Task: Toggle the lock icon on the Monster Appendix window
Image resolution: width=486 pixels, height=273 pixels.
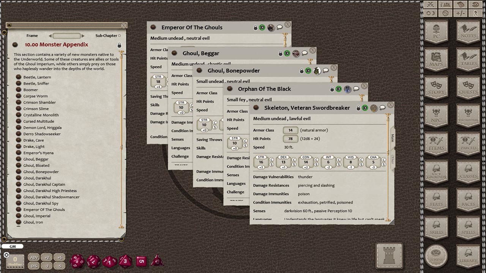Action: [x=119, y=45]
